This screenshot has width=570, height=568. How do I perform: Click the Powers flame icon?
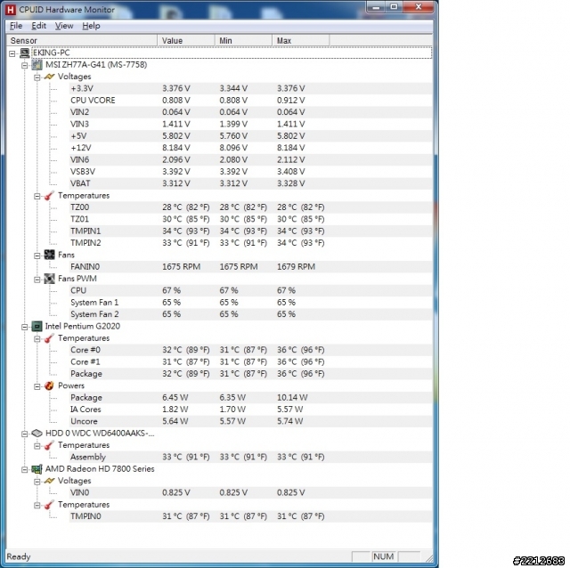point(50,385)
